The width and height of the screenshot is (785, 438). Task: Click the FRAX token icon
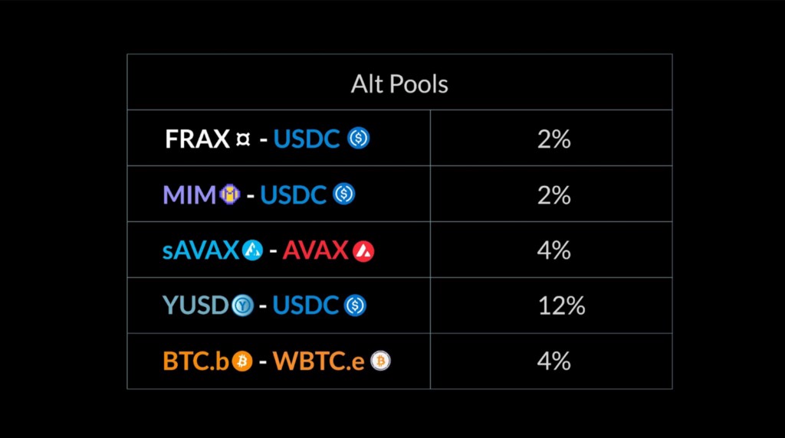[243, 139]
